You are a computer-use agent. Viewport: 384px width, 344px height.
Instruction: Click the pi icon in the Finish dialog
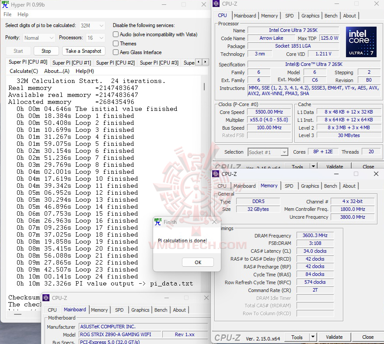point(158,222)
